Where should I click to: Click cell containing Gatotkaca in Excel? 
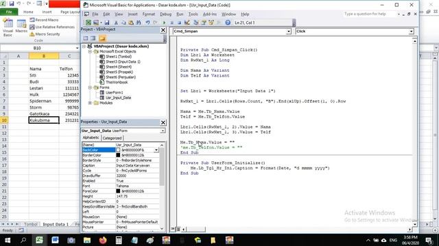coord(44,114)
